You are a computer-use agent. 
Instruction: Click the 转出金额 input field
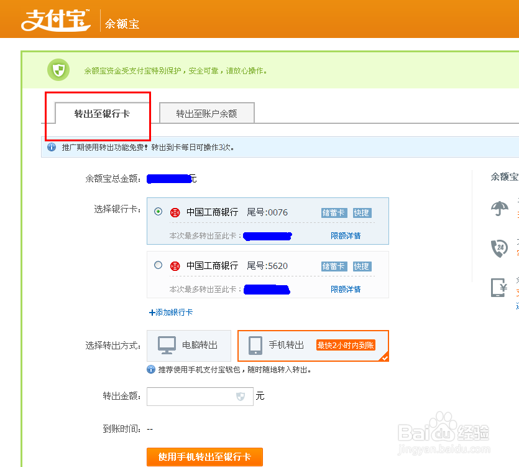[200, 397]
